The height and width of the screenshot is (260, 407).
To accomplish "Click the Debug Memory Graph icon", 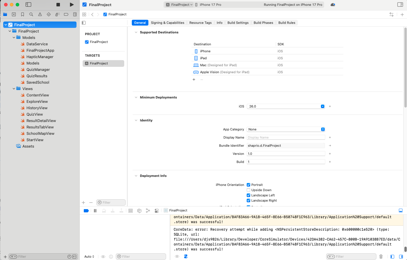I will (x=148, y=210).
